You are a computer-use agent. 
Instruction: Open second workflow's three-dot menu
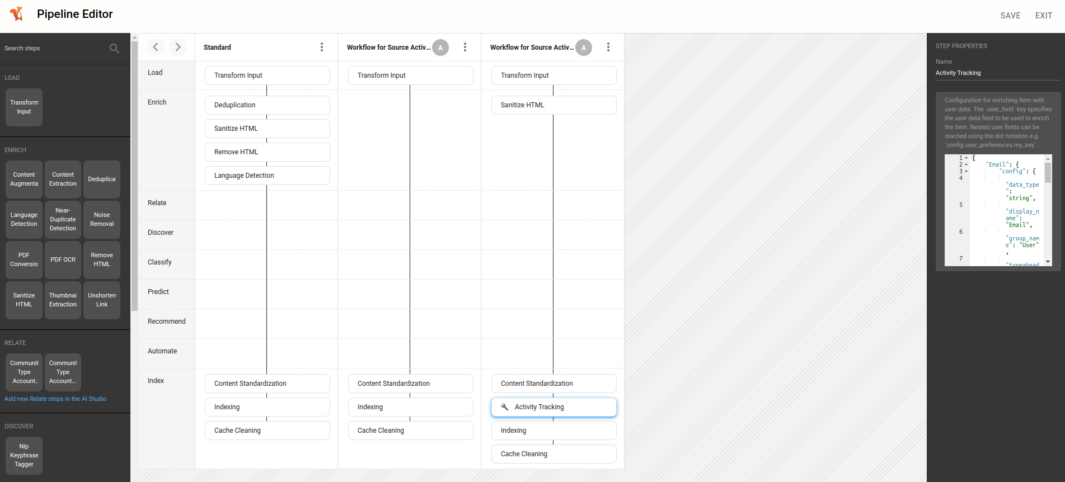point(465,47)
